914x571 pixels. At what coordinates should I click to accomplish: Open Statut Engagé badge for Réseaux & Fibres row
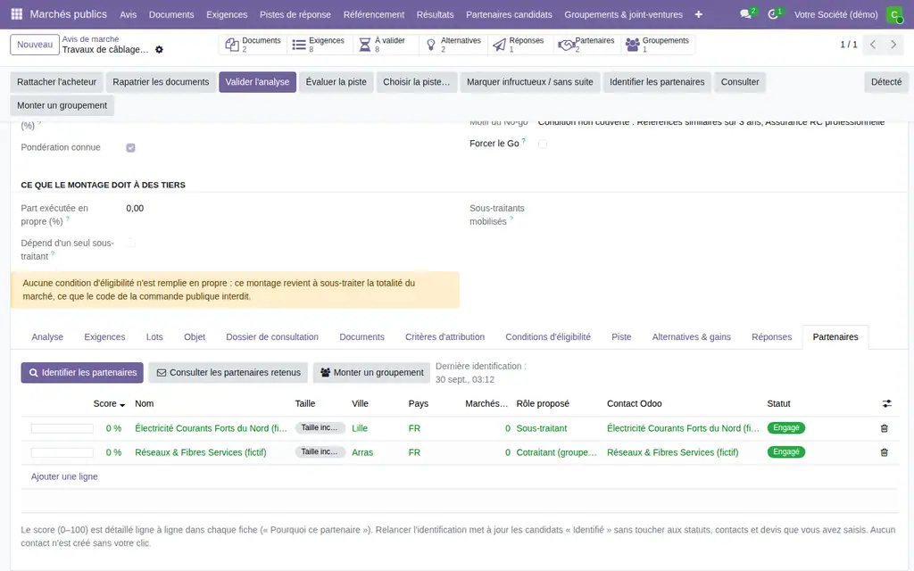point(785,452)
